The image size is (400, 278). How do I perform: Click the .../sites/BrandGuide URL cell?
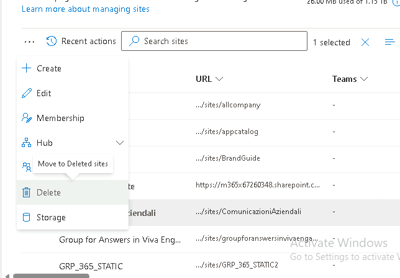(228, 158)
